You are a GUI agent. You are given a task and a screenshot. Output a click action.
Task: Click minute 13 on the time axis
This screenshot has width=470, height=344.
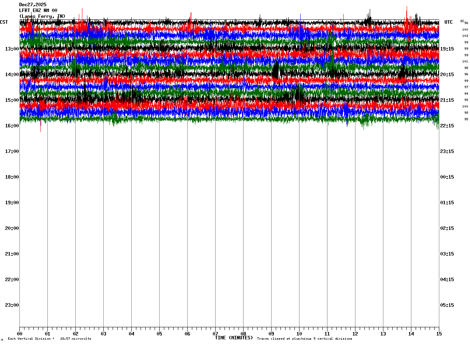(x=383, y=334)
